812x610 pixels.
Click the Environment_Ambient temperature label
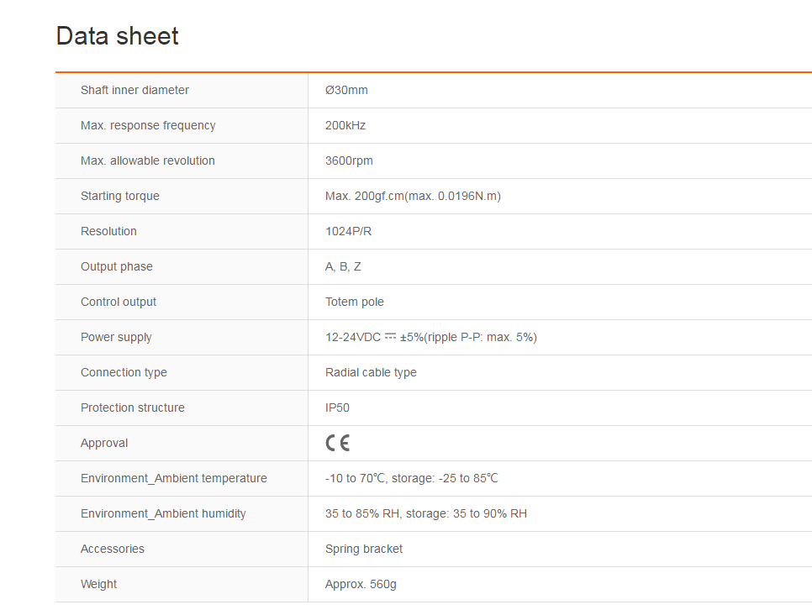[174, 478]
